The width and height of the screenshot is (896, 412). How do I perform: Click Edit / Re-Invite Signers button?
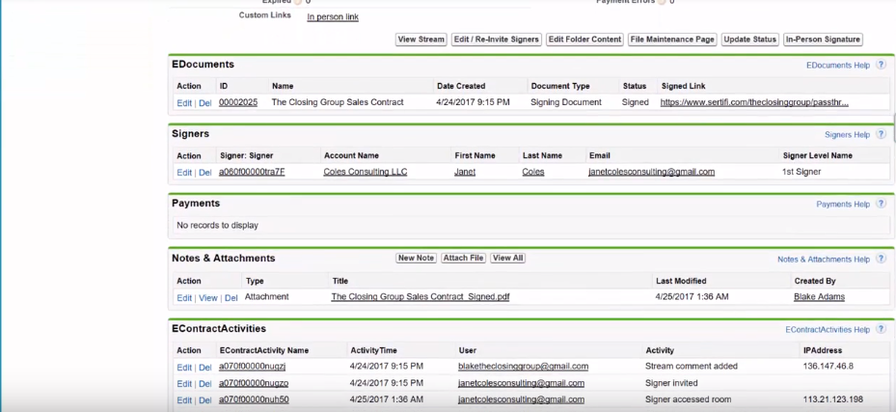pos(496,40)
